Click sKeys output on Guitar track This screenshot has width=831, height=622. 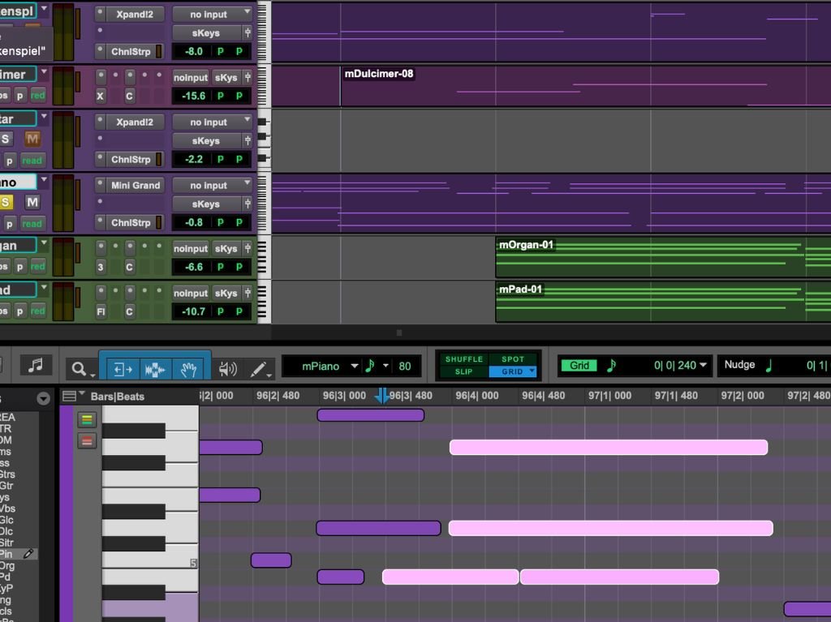pyautogui.click(x=206, y=141)
